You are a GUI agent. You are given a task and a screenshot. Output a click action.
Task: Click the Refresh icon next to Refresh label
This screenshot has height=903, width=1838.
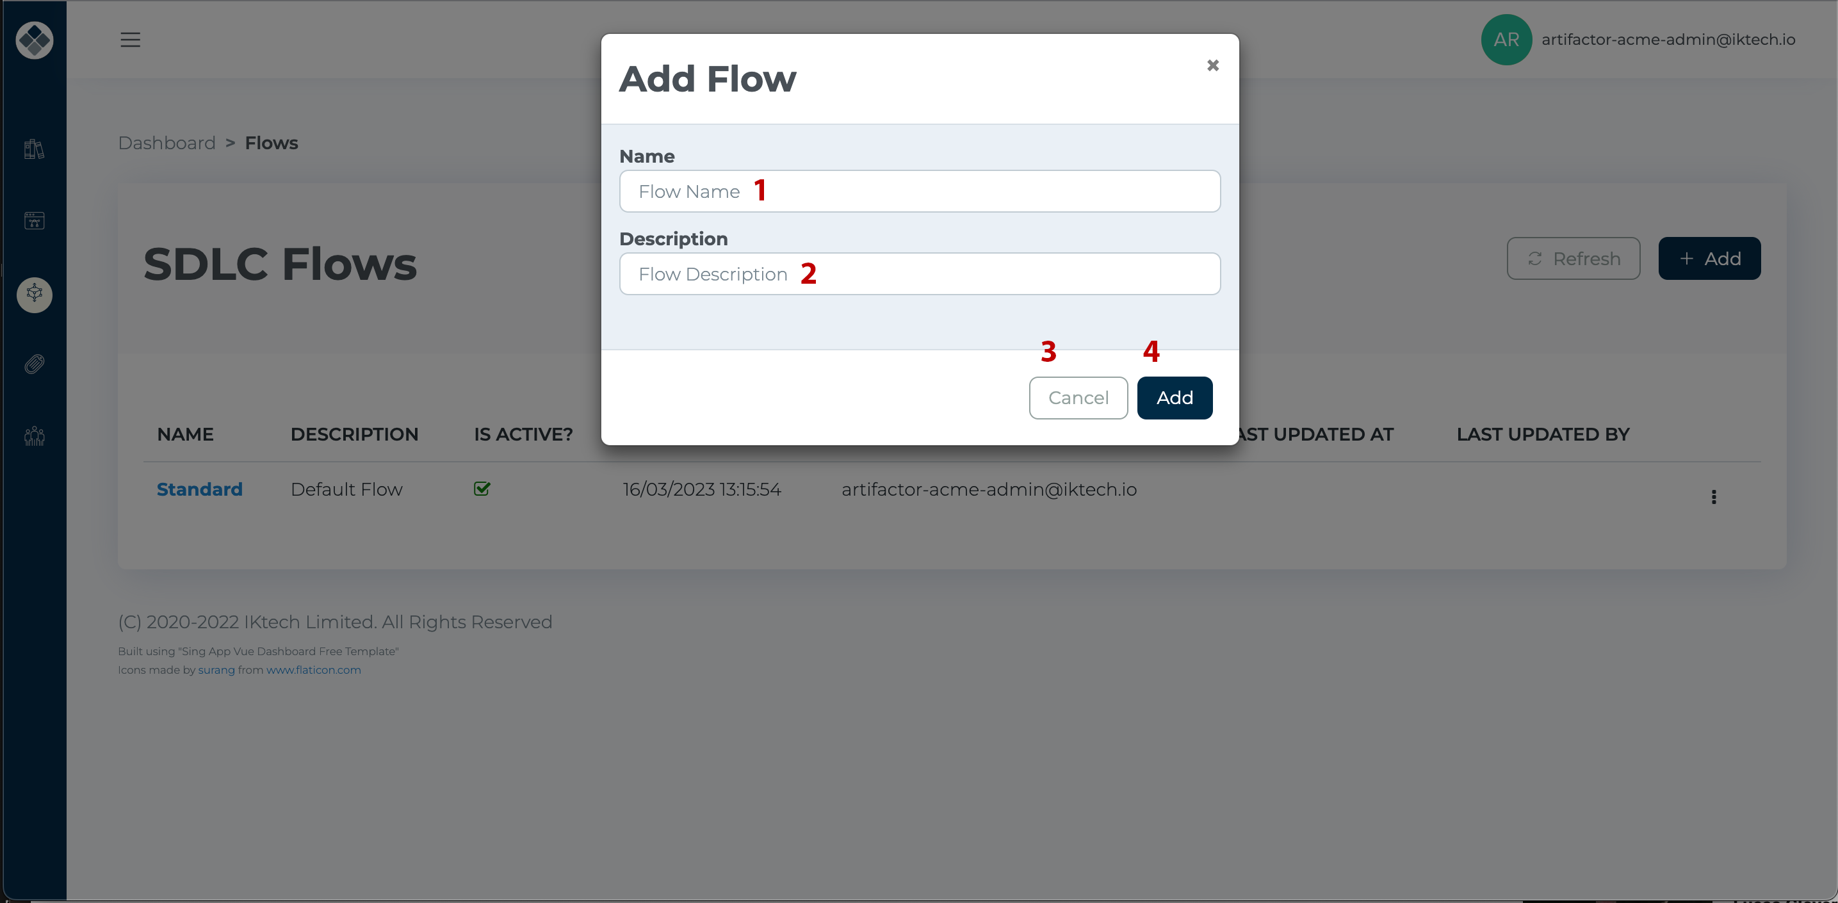click(x=1536, y=258)
